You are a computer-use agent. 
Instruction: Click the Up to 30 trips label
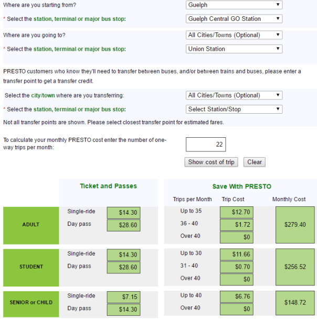click(191, 254)
